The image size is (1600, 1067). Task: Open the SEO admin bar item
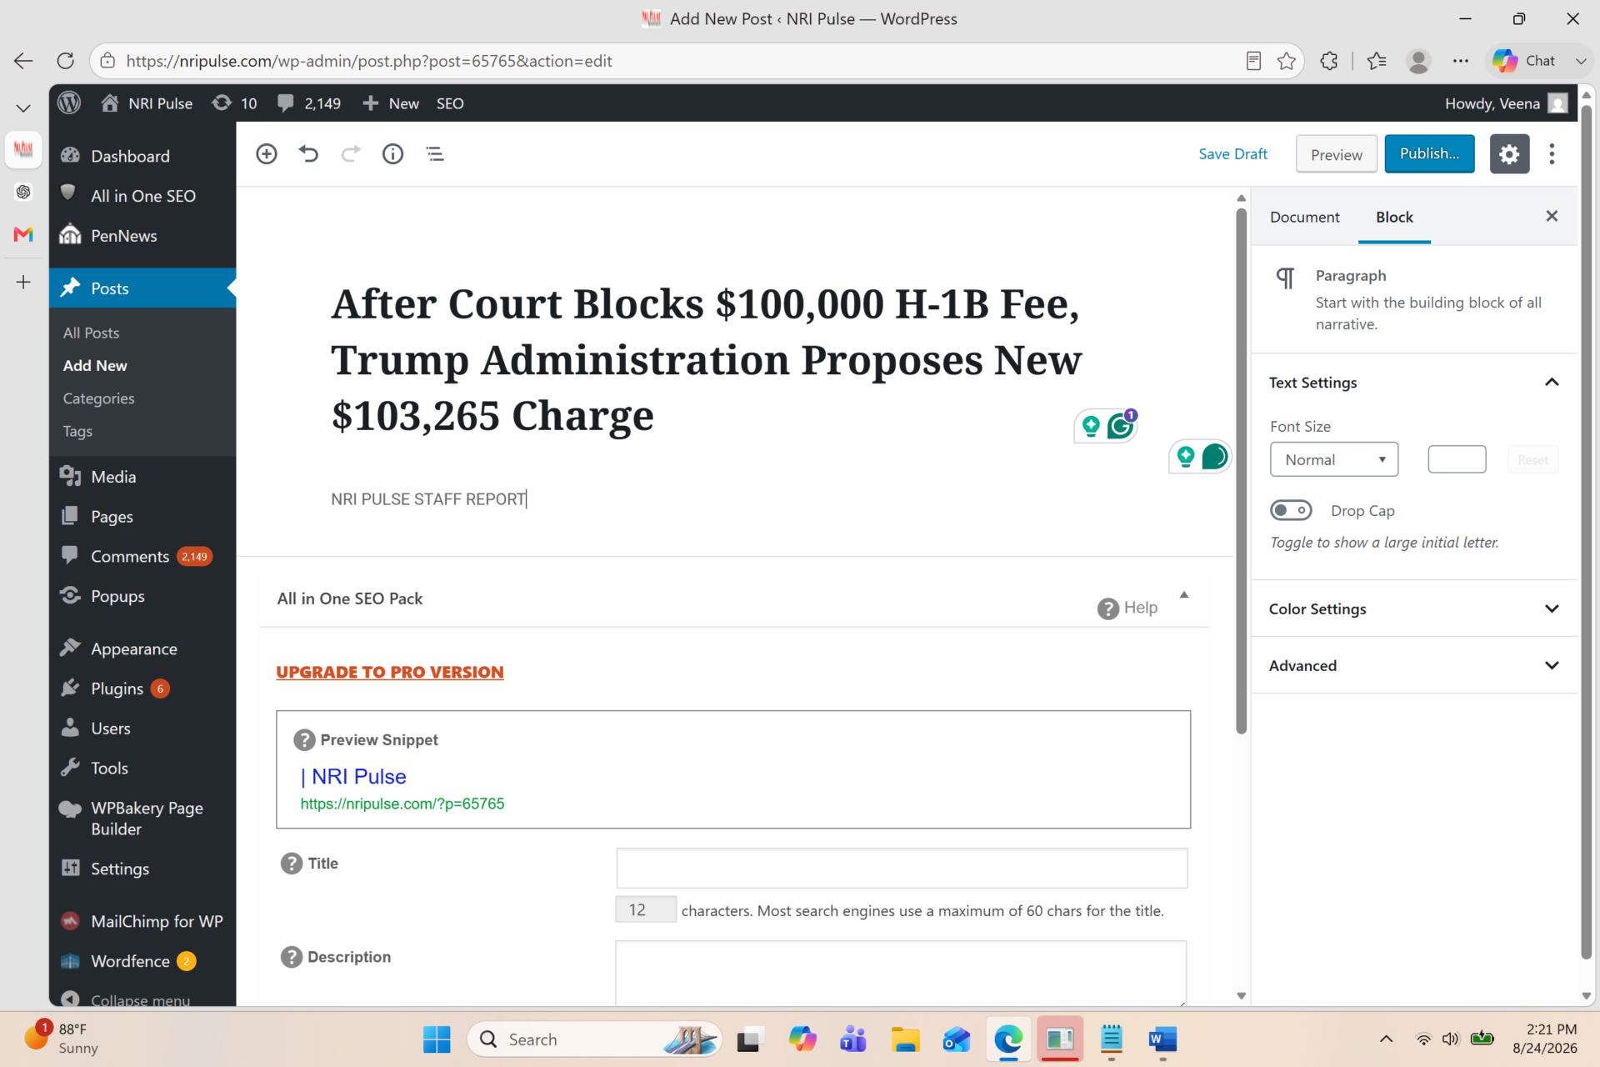[x=450, y=103]
